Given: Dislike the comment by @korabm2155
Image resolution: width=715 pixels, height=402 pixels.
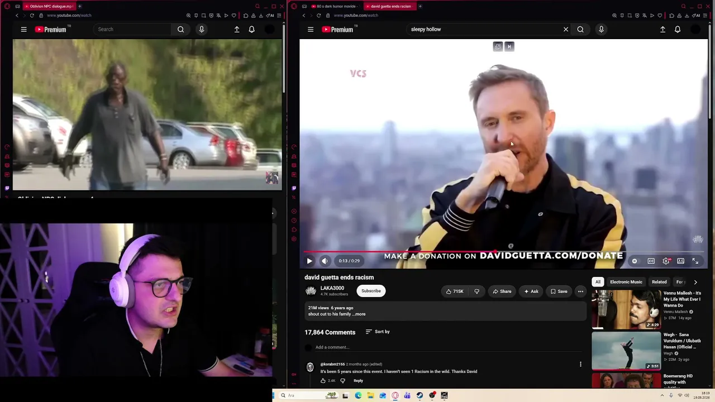Looking at the screenshot, I should coord(342,381).
